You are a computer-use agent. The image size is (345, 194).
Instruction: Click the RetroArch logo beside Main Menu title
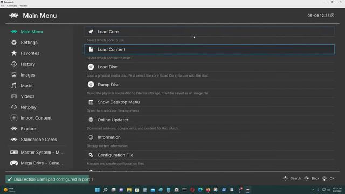point(14,16)
